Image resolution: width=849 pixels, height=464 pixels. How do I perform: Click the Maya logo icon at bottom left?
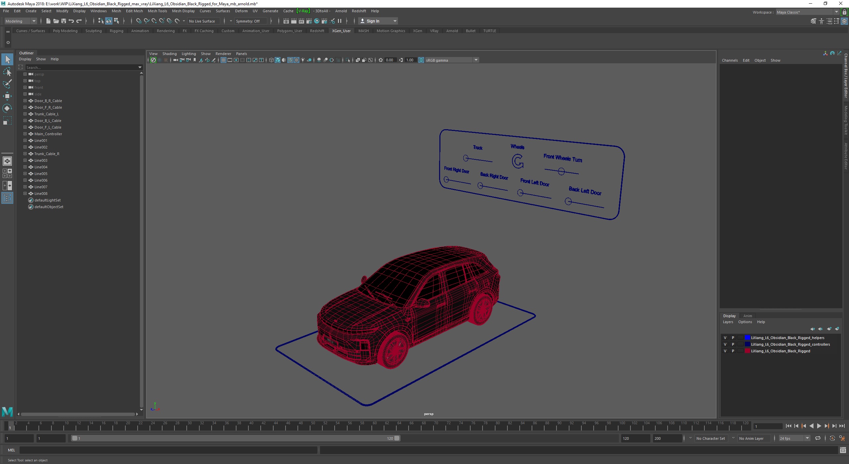coord(7,411)
